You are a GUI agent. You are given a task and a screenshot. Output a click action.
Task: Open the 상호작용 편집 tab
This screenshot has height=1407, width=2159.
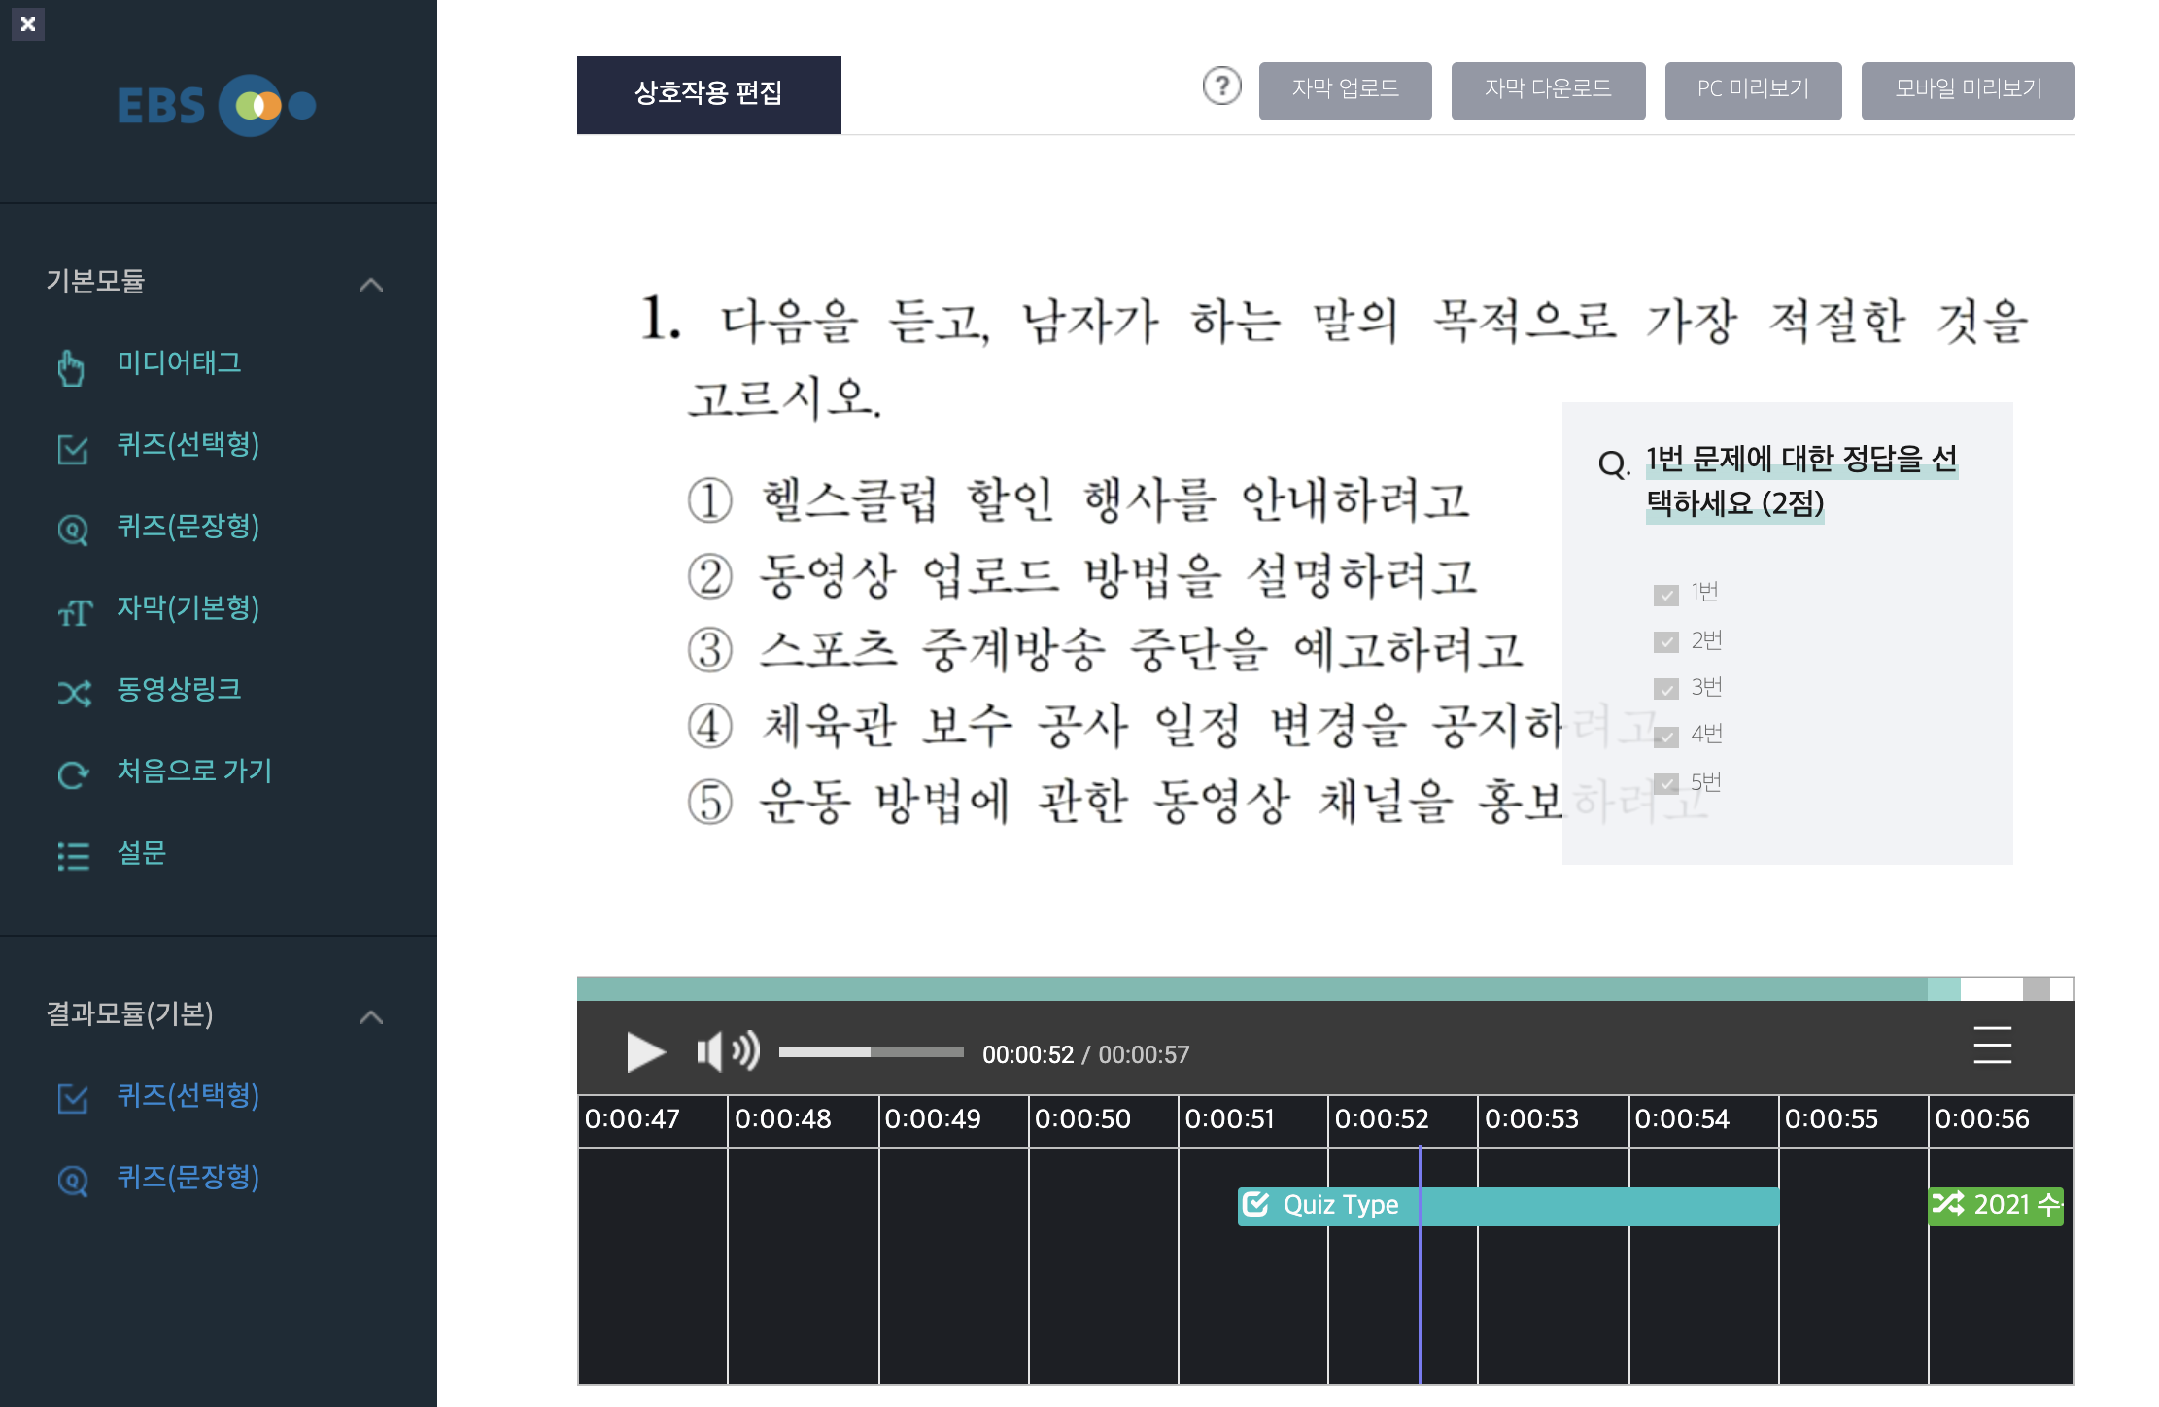pos(708,94)
